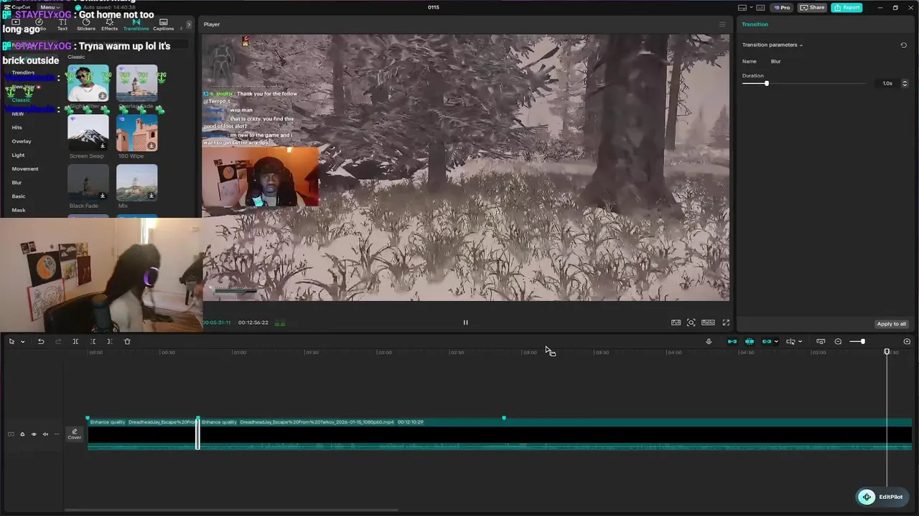Open the Captions tab
This screenshot has width=919, height=516.
coord(163,25)
